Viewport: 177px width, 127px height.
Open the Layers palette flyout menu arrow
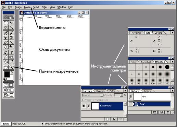[x=125, y=91]
